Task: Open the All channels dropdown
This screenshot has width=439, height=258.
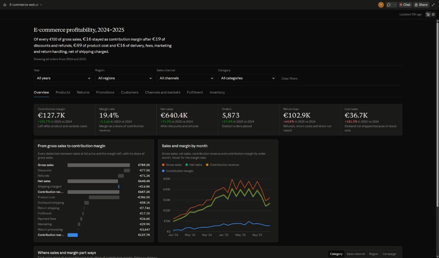Action: 185,78
